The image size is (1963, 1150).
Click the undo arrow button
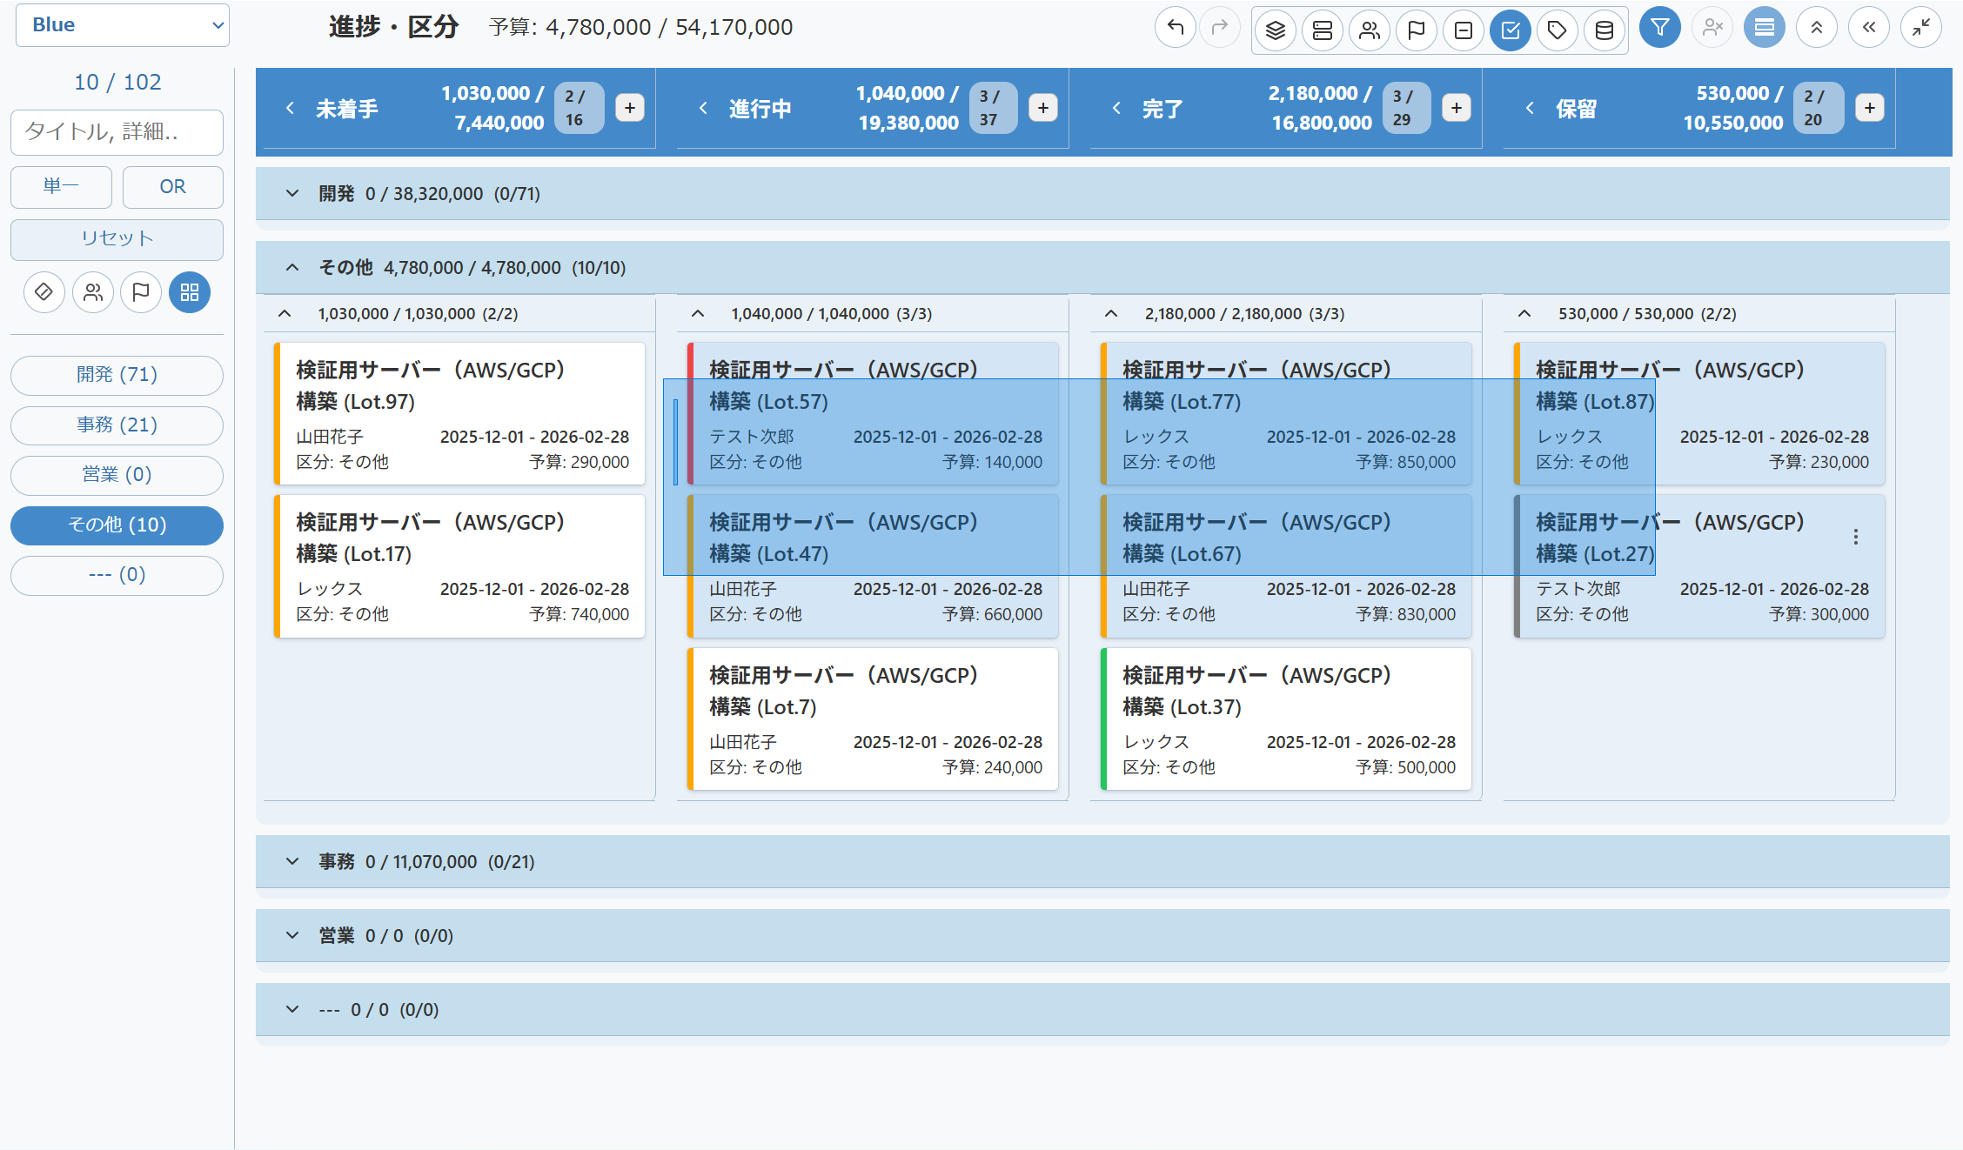click(1175, 28)
